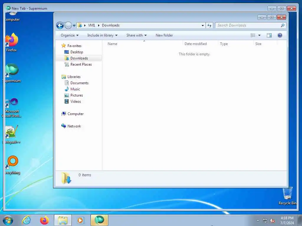The height and width of the screenshot is (226, 302).
Task: Change your view icon button
Action: point(253,35)
